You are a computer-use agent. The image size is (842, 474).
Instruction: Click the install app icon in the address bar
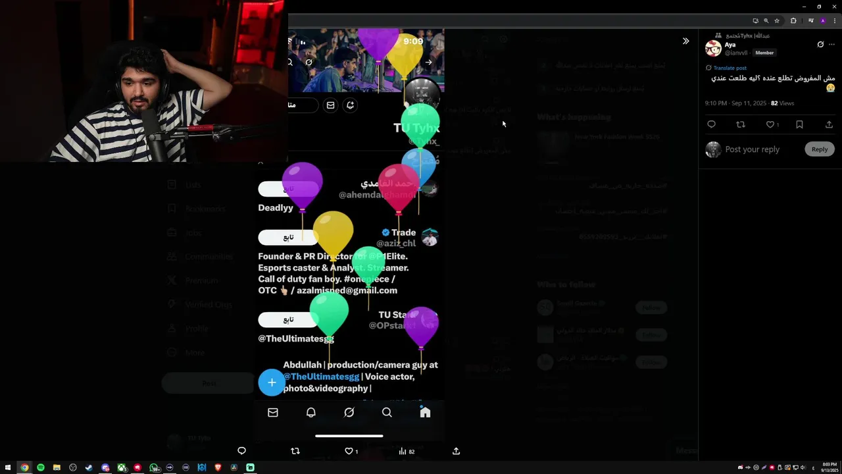tap(755, 20)
